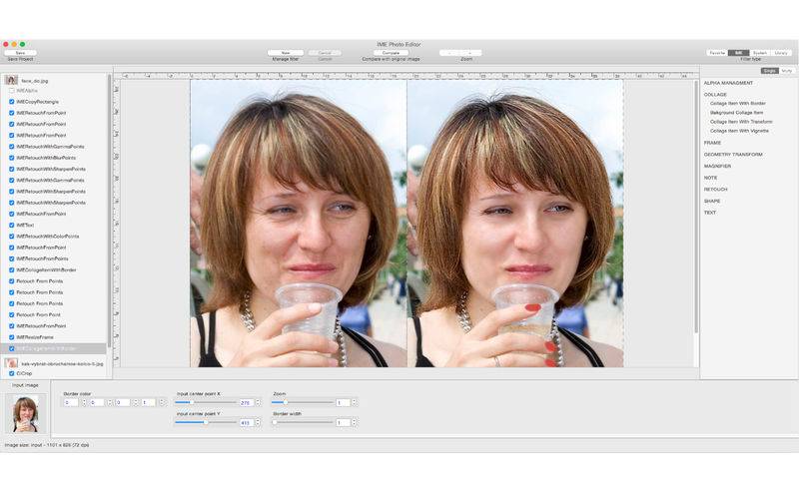Switch to the System filter type tab

click(x=760, y=53)
